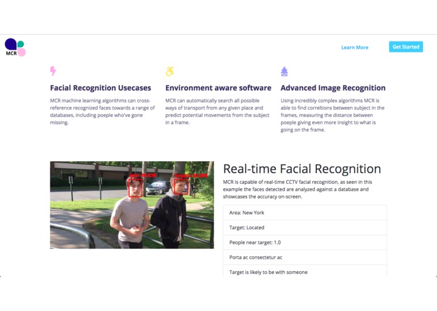The width and height of the screenshot is (437, 311).
Task: Click the Get Started button
Action: coord(406,47)
